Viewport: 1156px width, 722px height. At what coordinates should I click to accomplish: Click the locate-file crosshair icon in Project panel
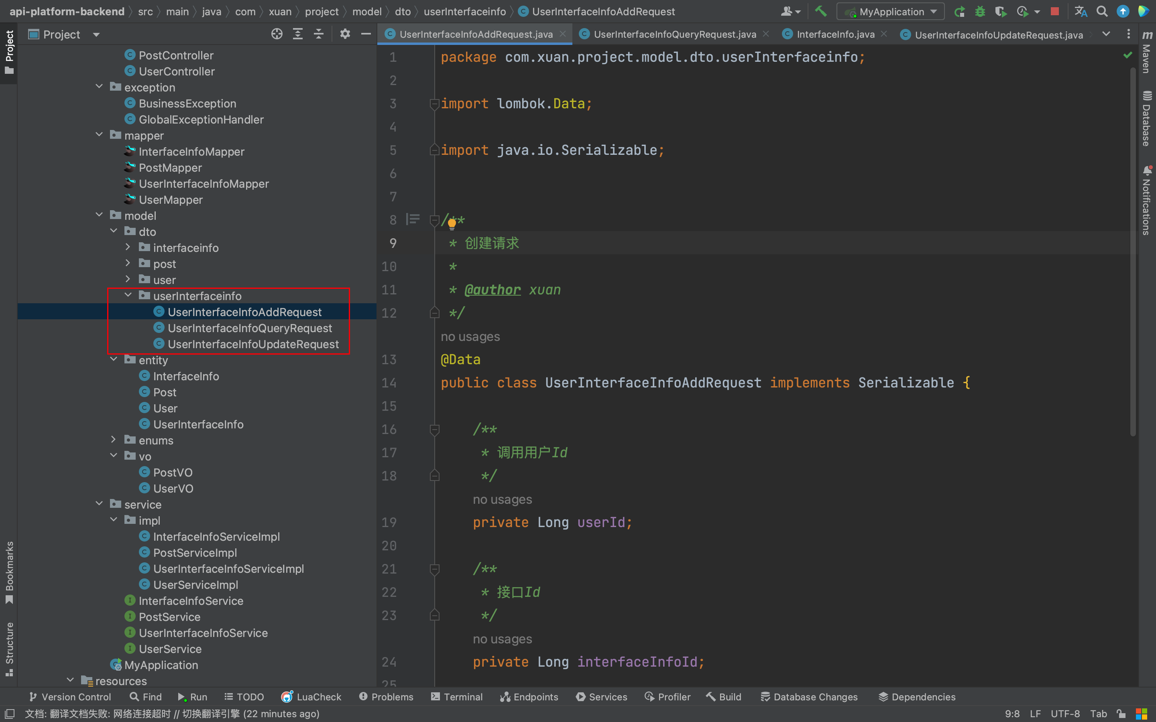point(277,34)
